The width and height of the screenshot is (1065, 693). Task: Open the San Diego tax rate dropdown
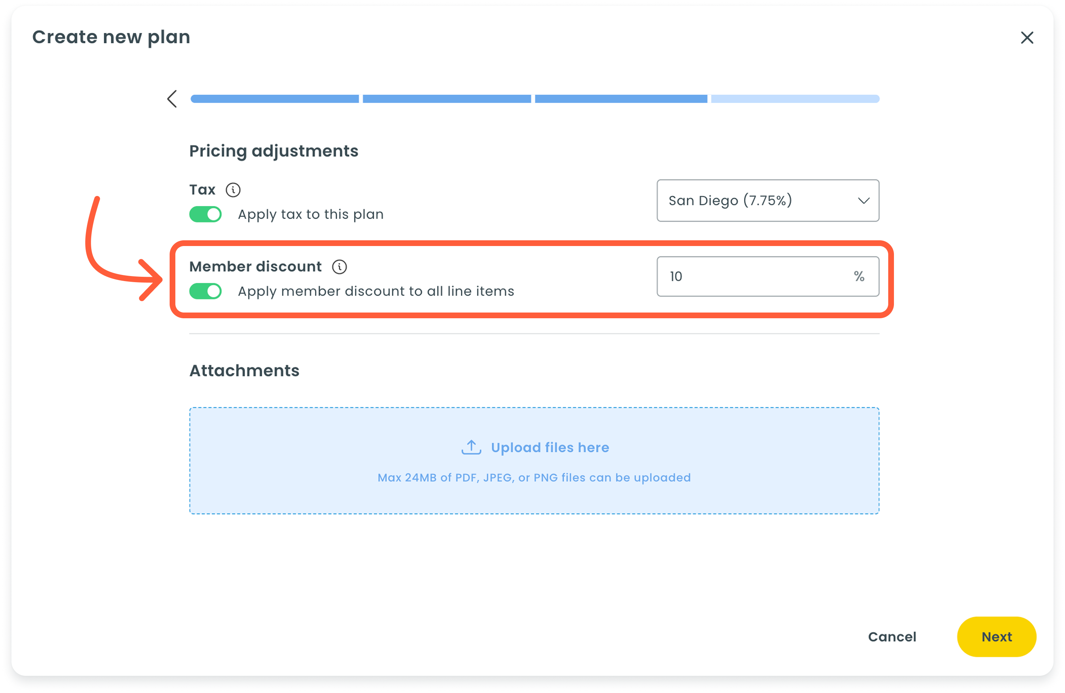tap(768, 201)
